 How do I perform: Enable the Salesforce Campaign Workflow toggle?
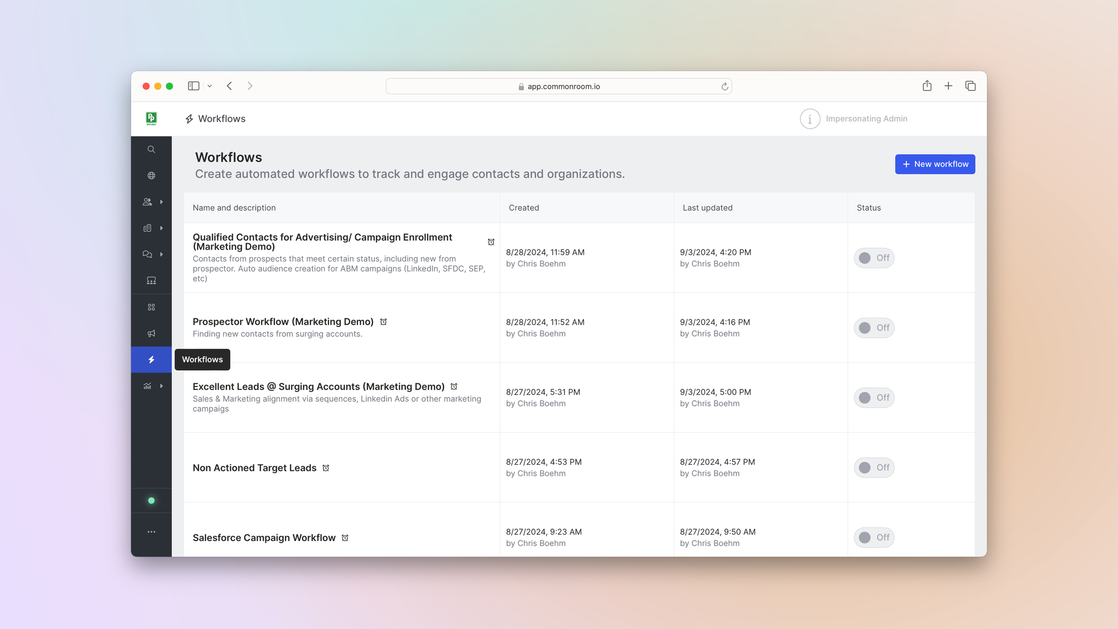[x=873, y=537]
